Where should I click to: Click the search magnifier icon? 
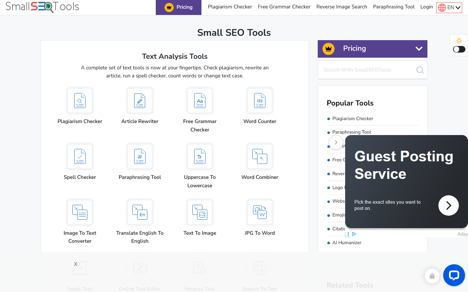(420, 70)
